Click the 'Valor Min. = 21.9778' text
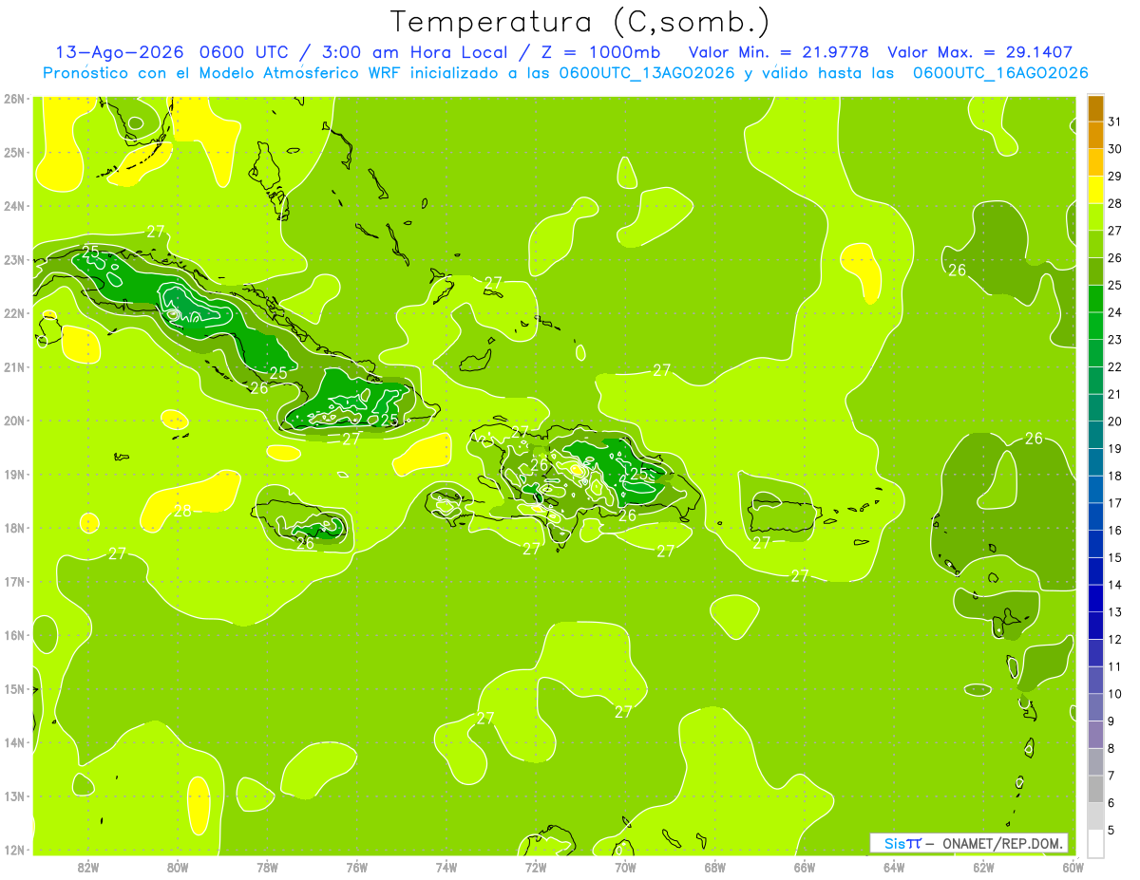1140x880 pixels. pos(779,52)
